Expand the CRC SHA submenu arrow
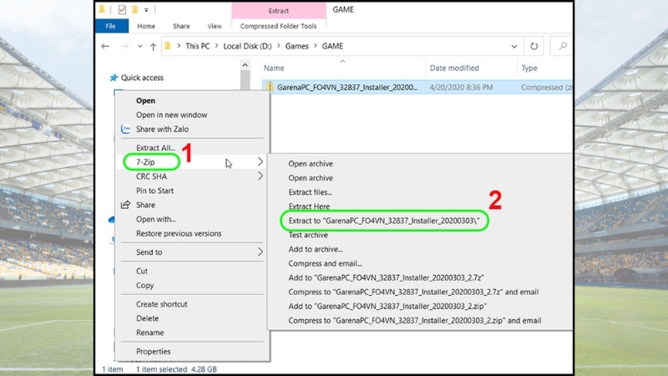 pos(260,176)
